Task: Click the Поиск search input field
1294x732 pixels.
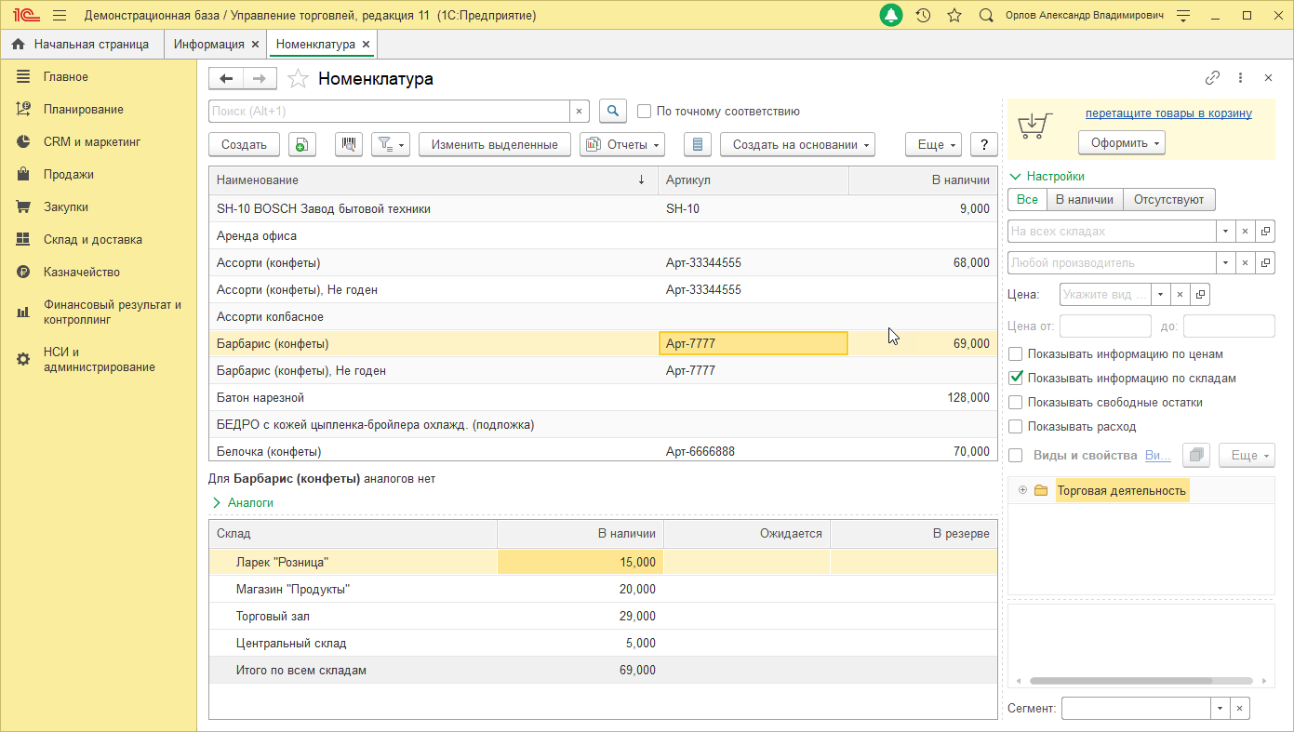Action: tap(389, 112)
